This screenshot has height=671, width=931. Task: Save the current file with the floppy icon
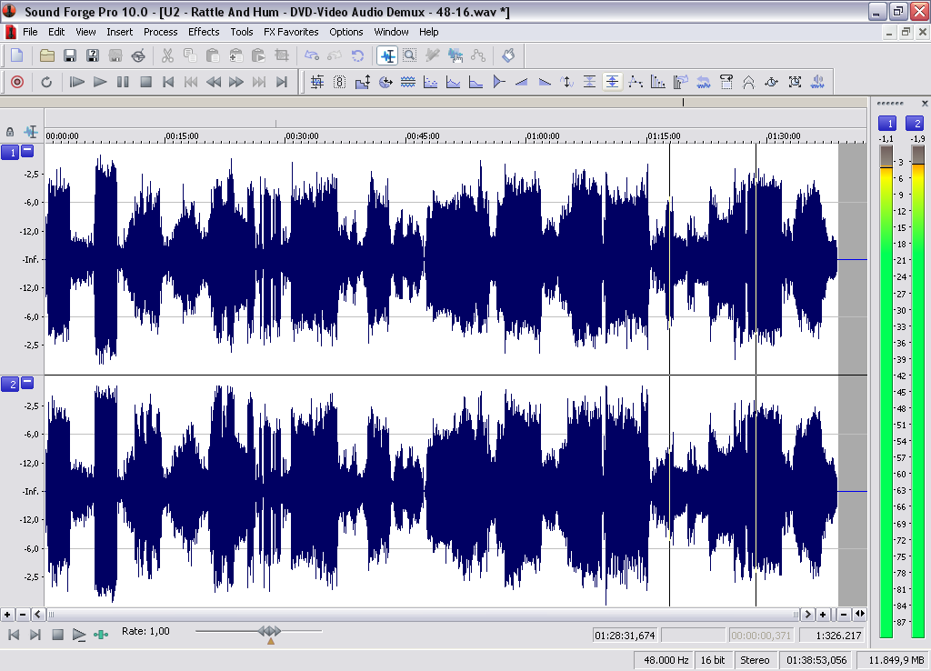[x=69, y=55]
